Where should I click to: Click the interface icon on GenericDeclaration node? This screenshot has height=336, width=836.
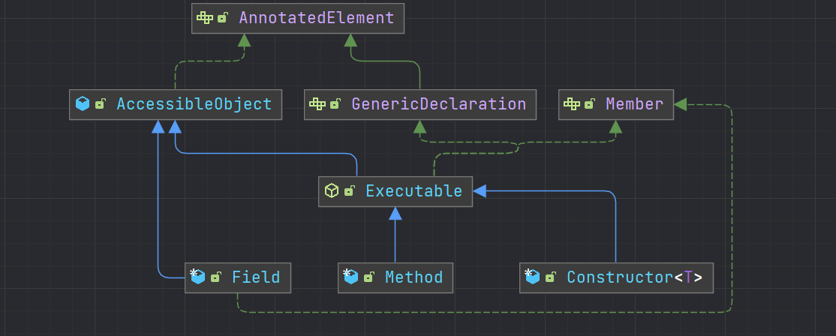tap(317, 104)
